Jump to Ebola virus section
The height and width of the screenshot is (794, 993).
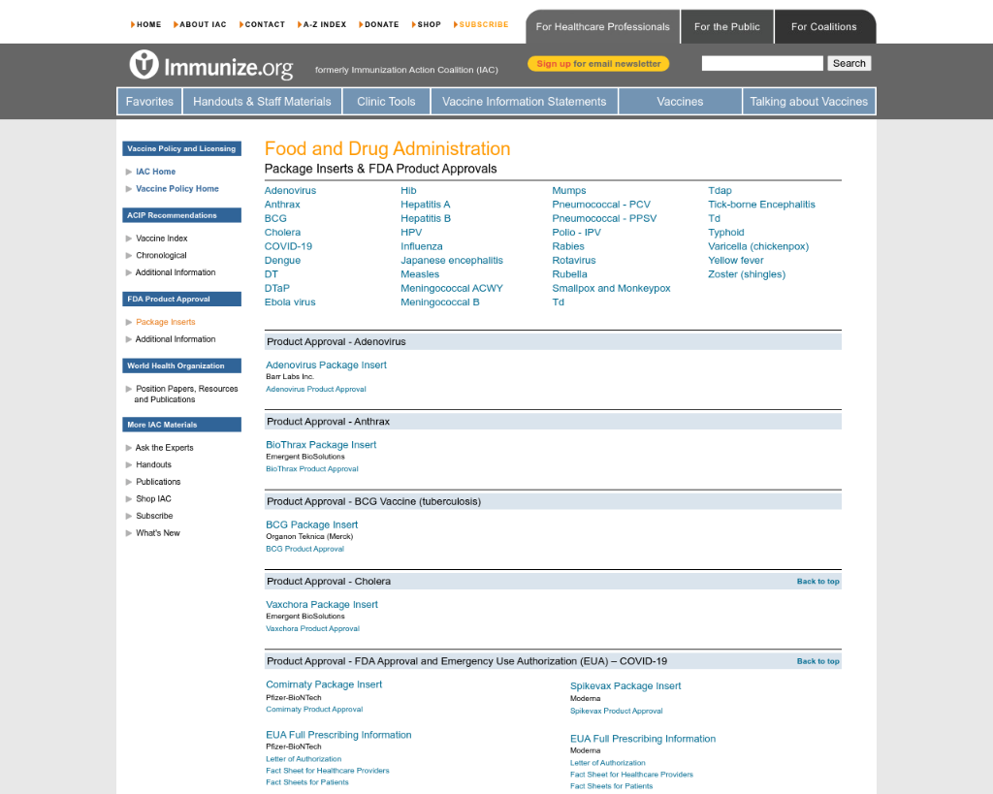(x=289, y=302)
